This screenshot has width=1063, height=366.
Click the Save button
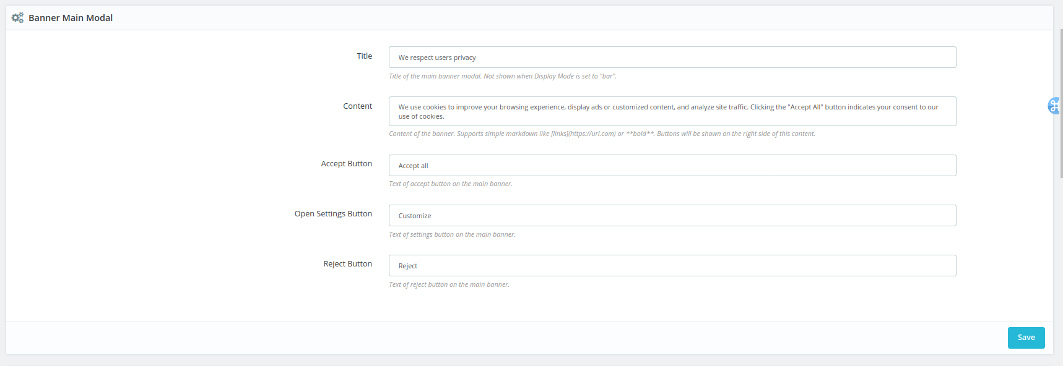[x=1026, y=338]
